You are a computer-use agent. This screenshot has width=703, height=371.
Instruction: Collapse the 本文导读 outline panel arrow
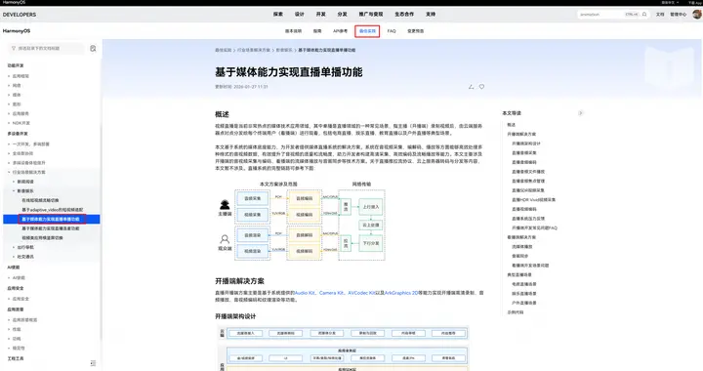580,113
